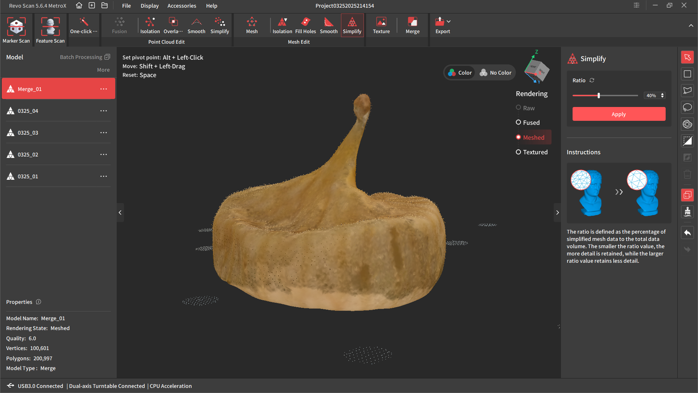The height and width of the screenshot is (393, 698).
Task: Click the point cloud Overlap tool
Action: 173,25
